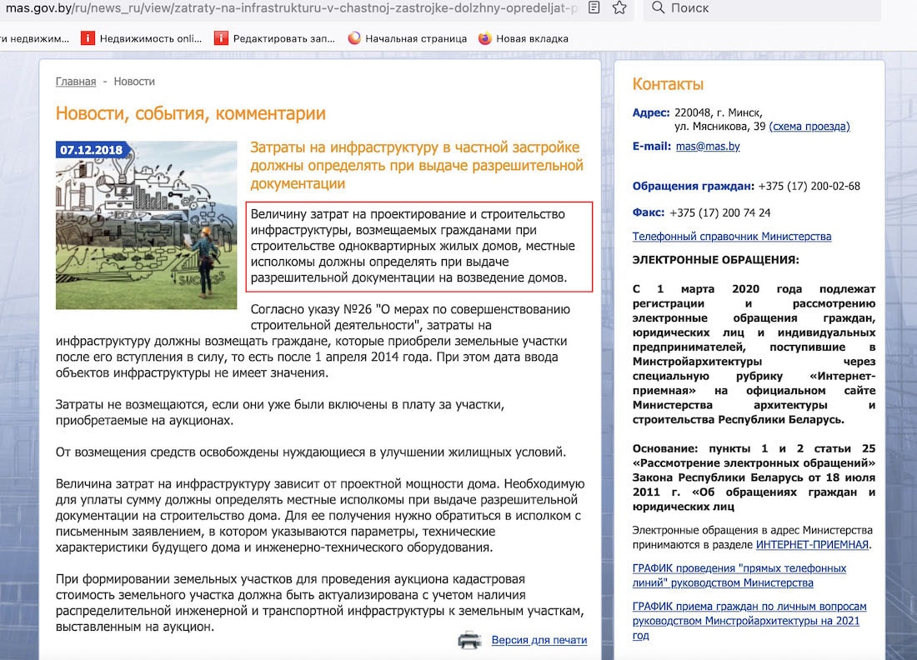
Task: Click the printer icon near print version
Action: click(x=469, y=640)
